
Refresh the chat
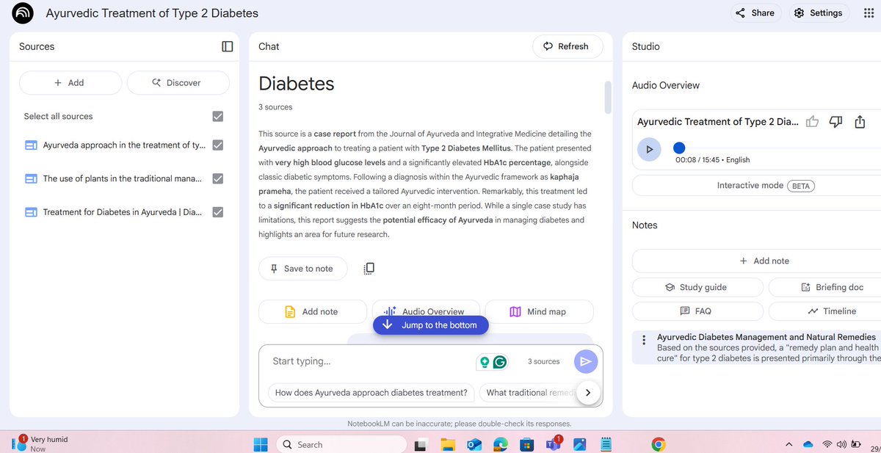pos(568,46)
